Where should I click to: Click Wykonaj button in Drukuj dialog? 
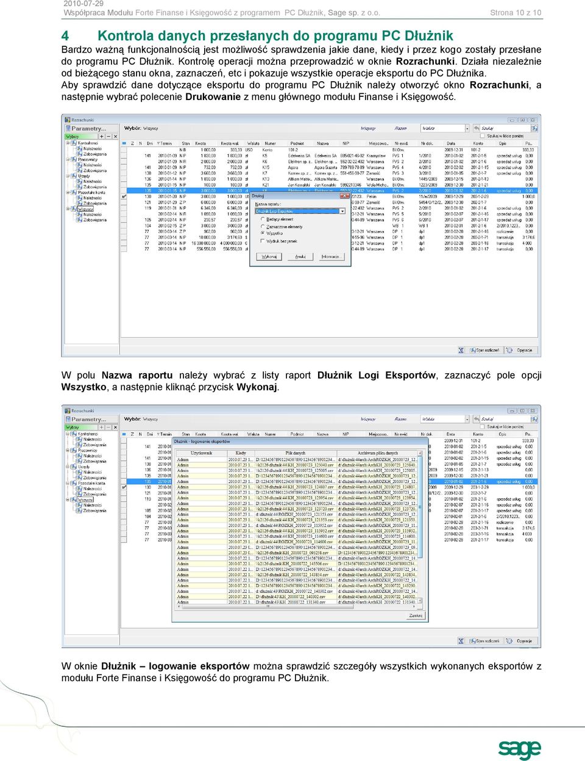[x=270, y=257]
